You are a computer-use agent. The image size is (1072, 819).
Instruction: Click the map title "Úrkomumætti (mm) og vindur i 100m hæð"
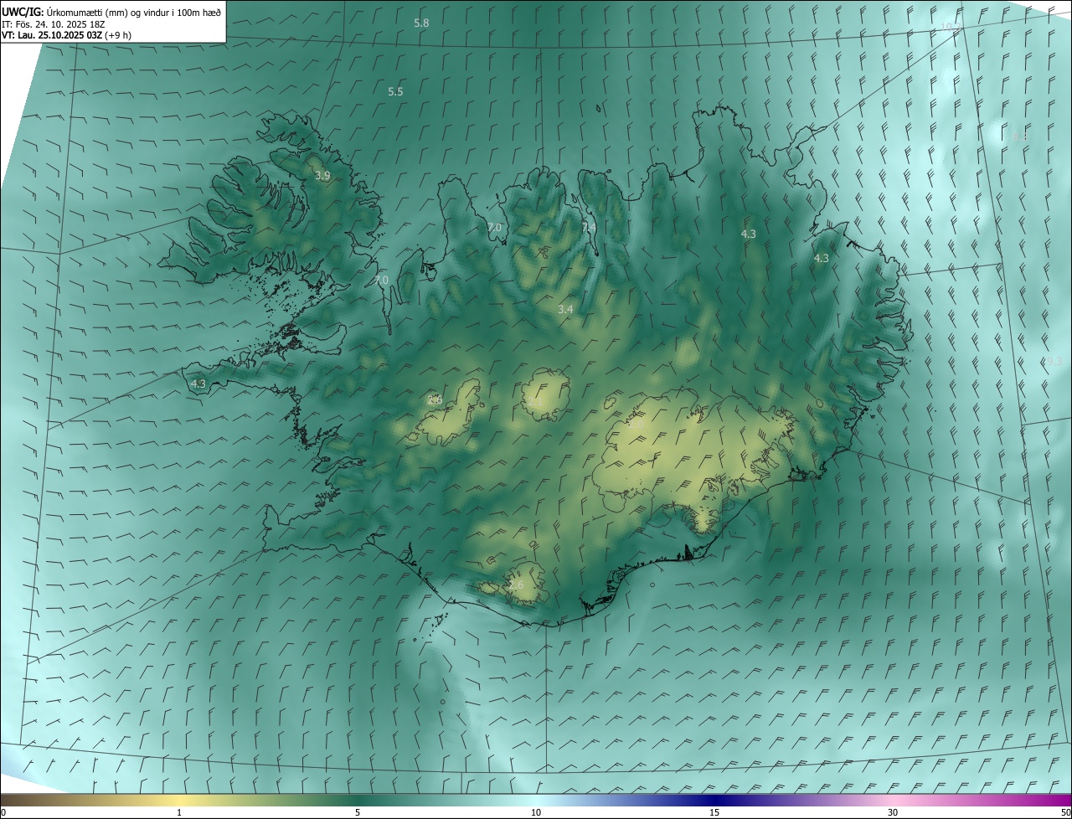[134, 11]
